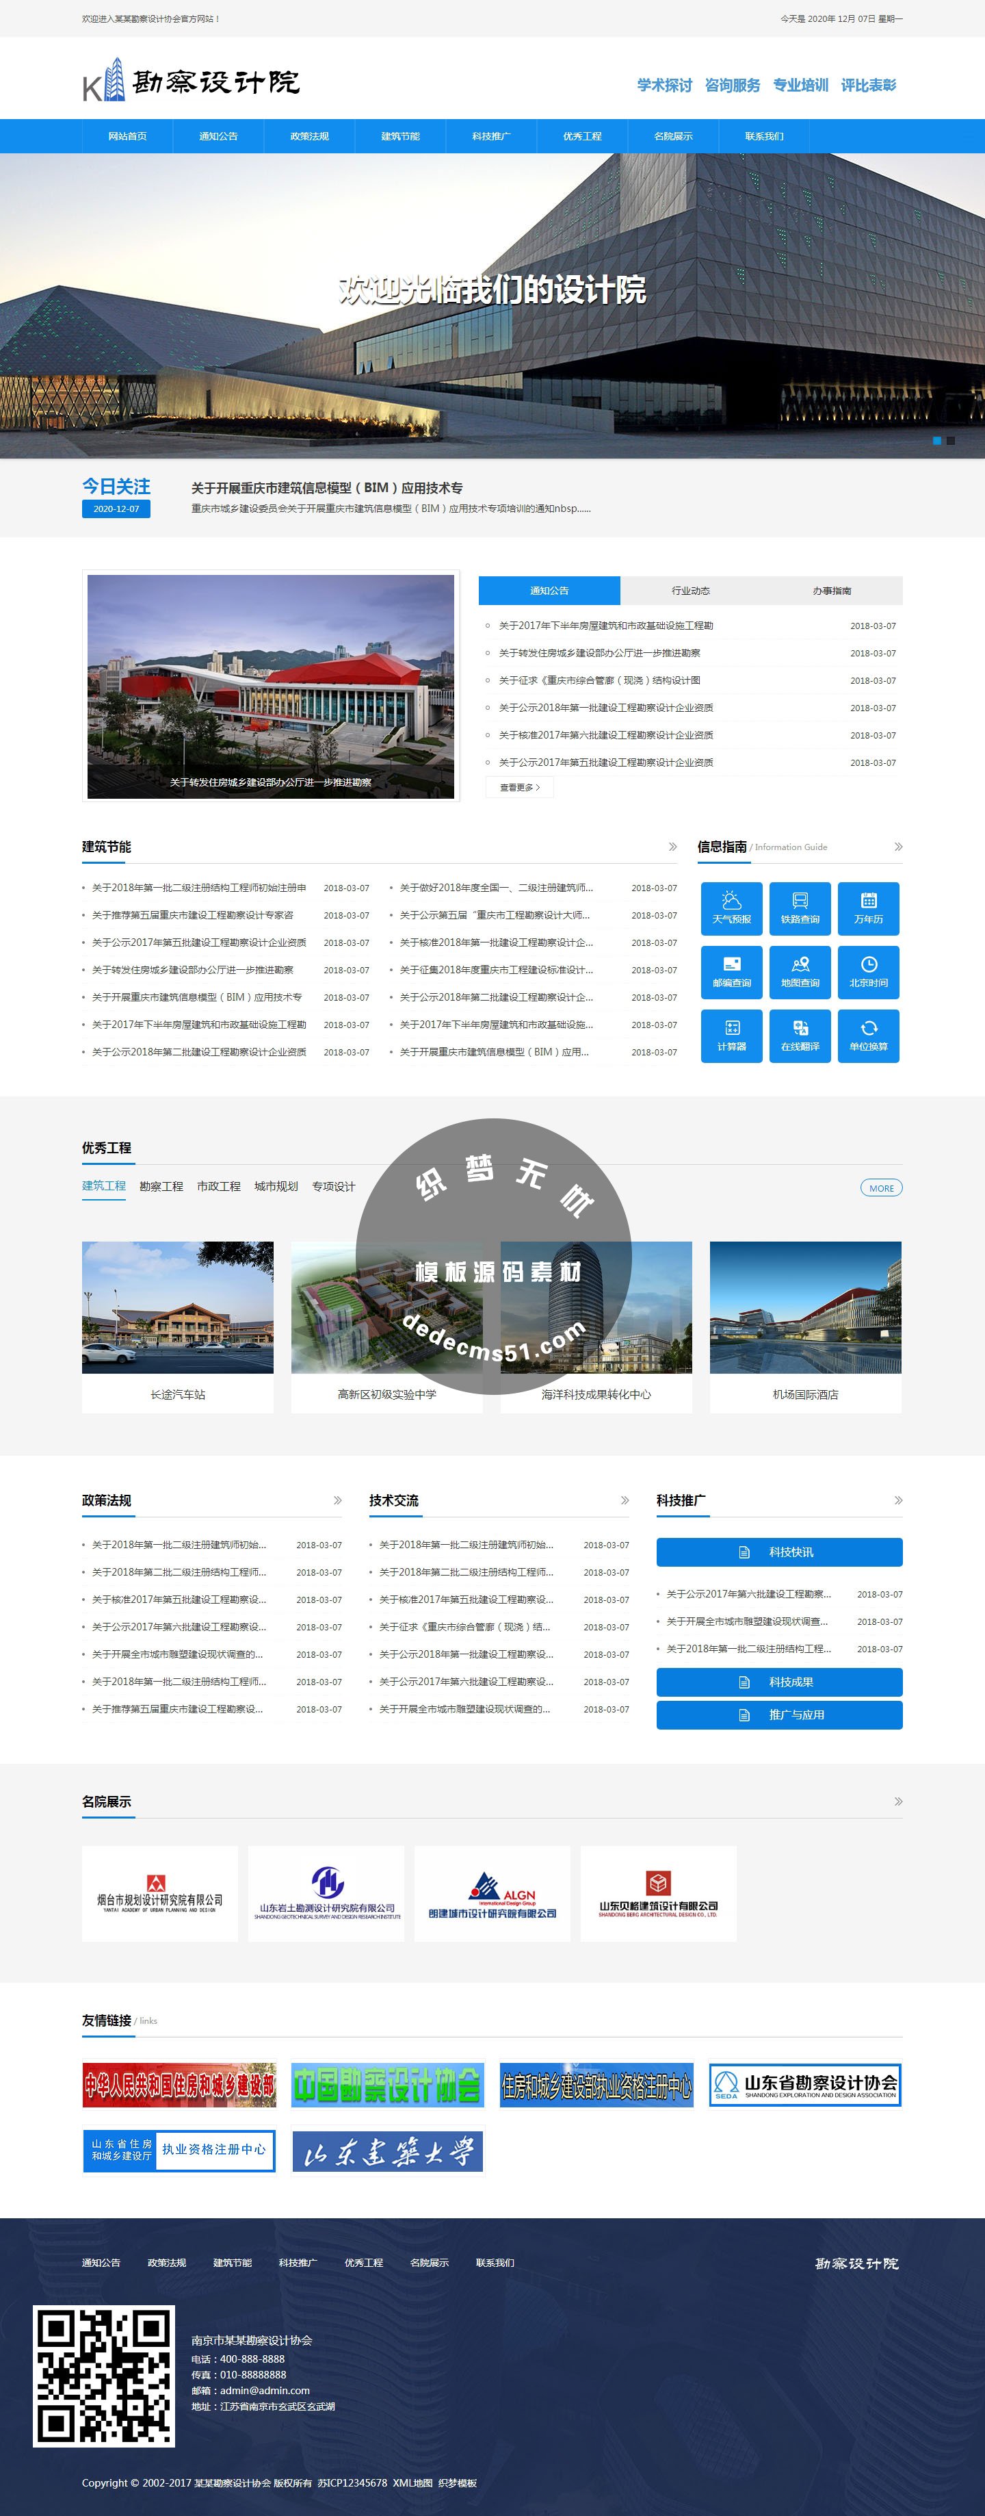Switch to the 行业动态 tab
This screenshot has width=985, height=2516.
[x=690, y=591]
